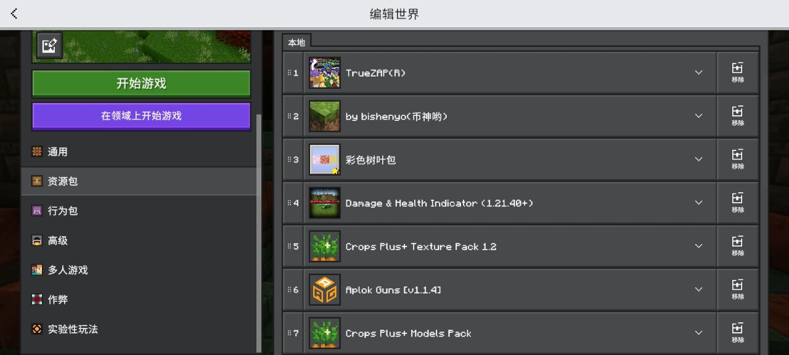
Task: Click the 彩色树叶包 pack icon
Action: pos(325,160)
